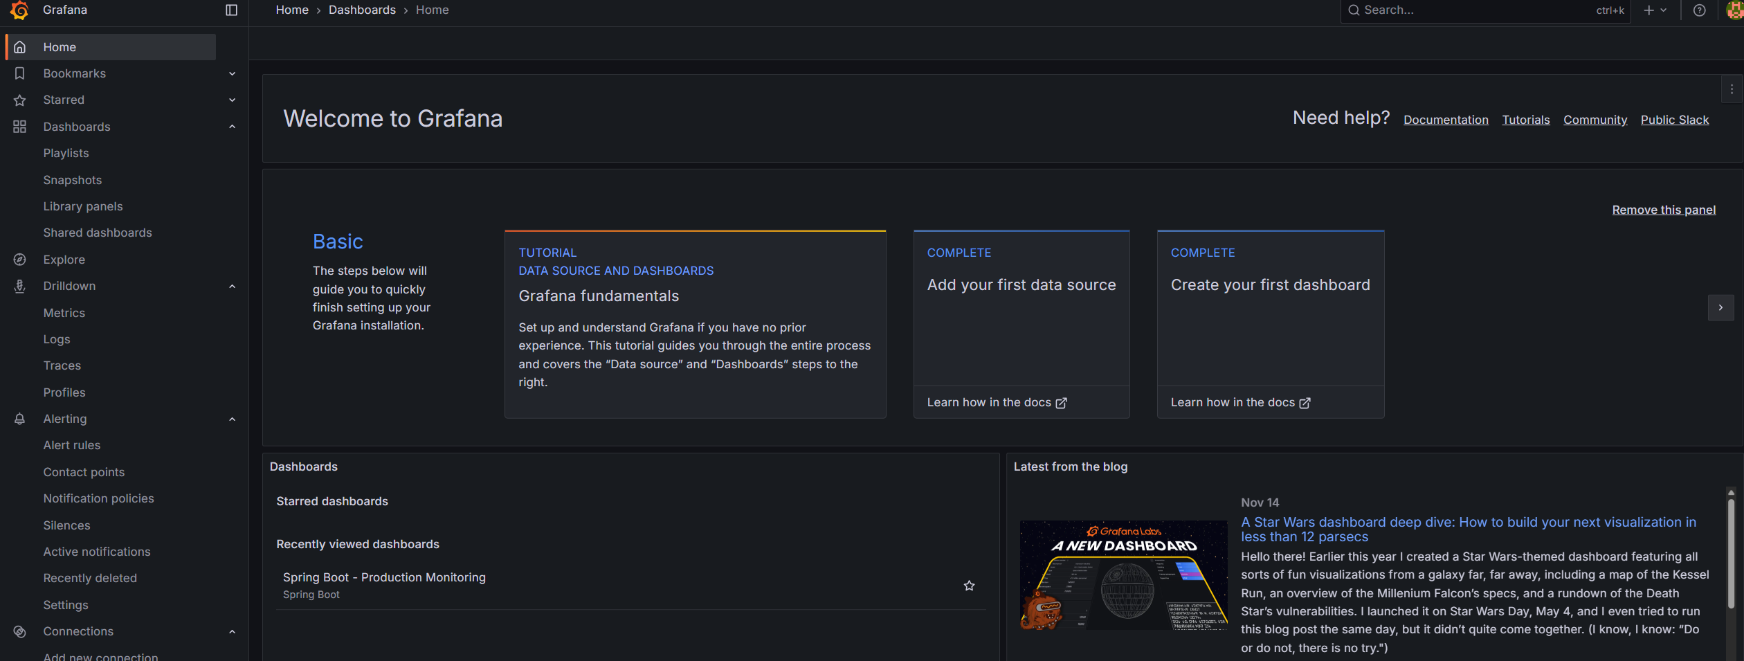Click the Community help link
Viewport: 1744px width, 661px height.
click(x=1595, y=120)
